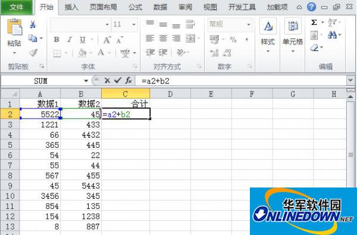Toggle Italic formatting
Image resolution: width=357 pixels, height=235 pixels.
70,40
